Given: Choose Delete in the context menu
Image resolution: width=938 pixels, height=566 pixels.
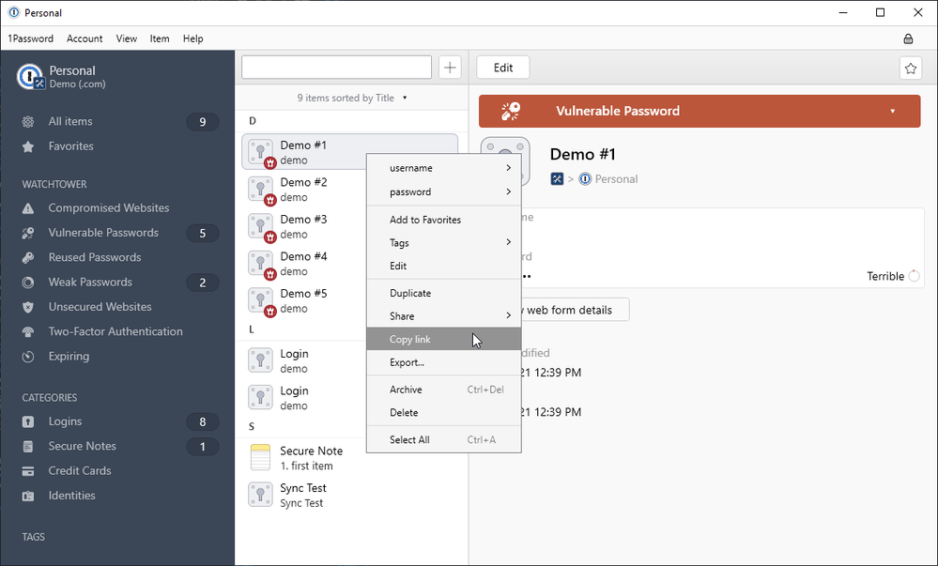Looking at the screenshot, I should (x=444, y=413).
